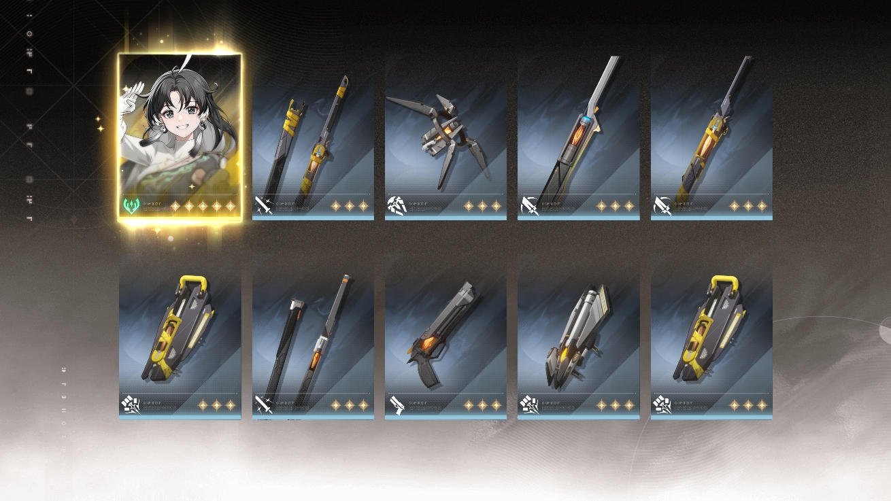Select the five-star black-haired character card
This screenshot has height=501, width=891.
click(180, 137)
